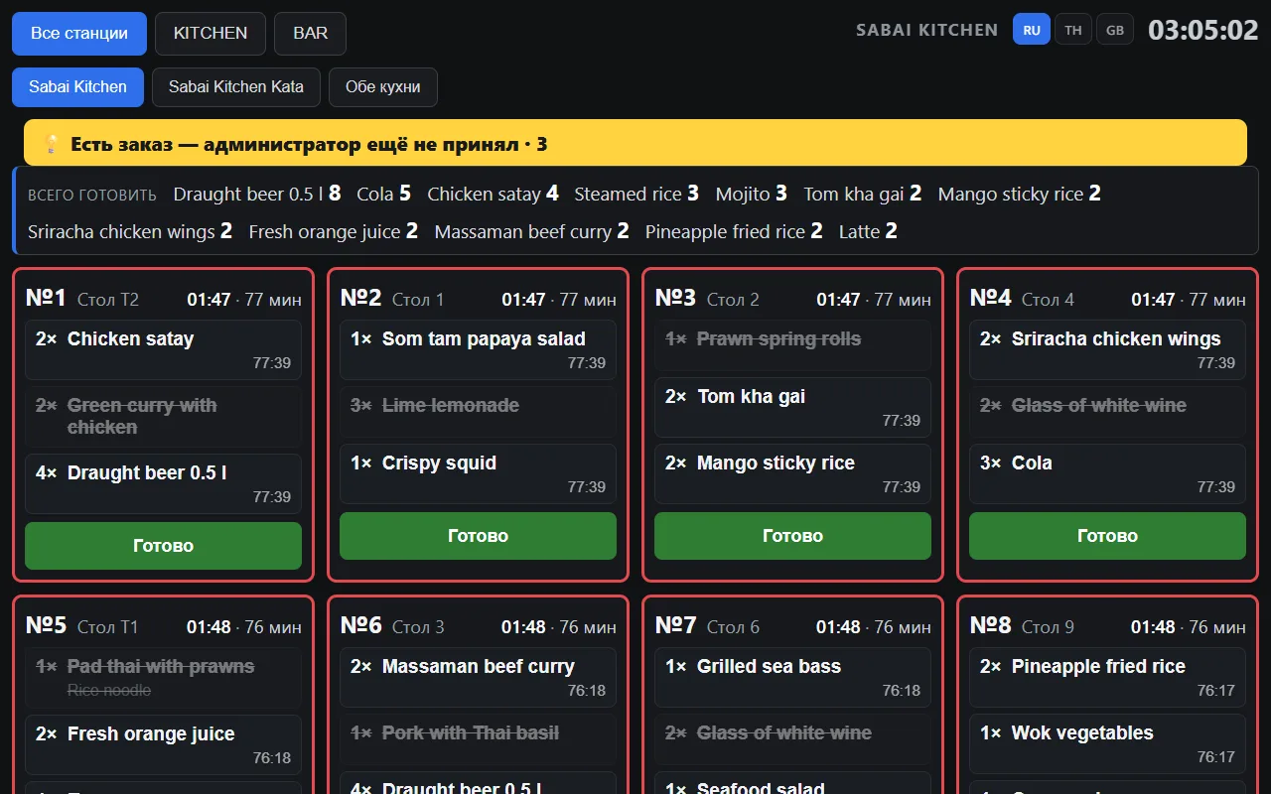
Task: Click 'Steamed rice 3' in totals bar
Action: click(636, 194)
